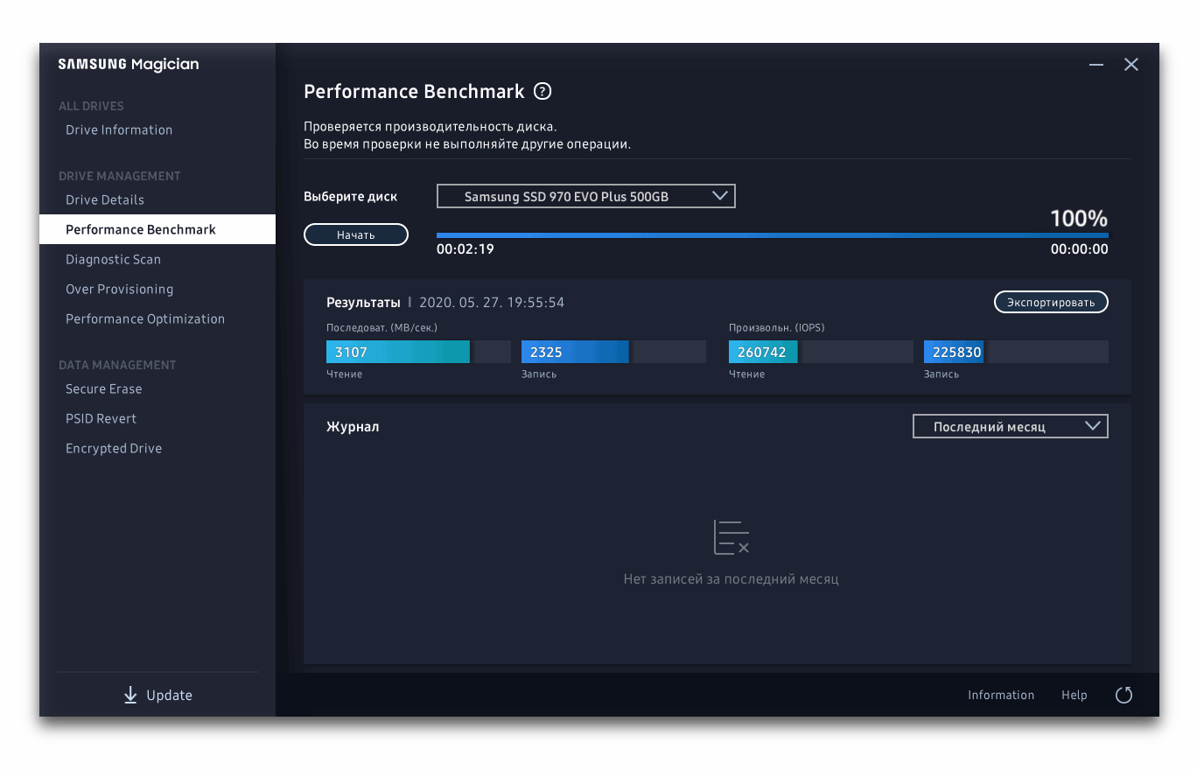The height and width of the screenshot is (770, 1197).
Task: Click the results timestamp 2020. 05. 27. 19:55:54
Action: click(492, 303)
